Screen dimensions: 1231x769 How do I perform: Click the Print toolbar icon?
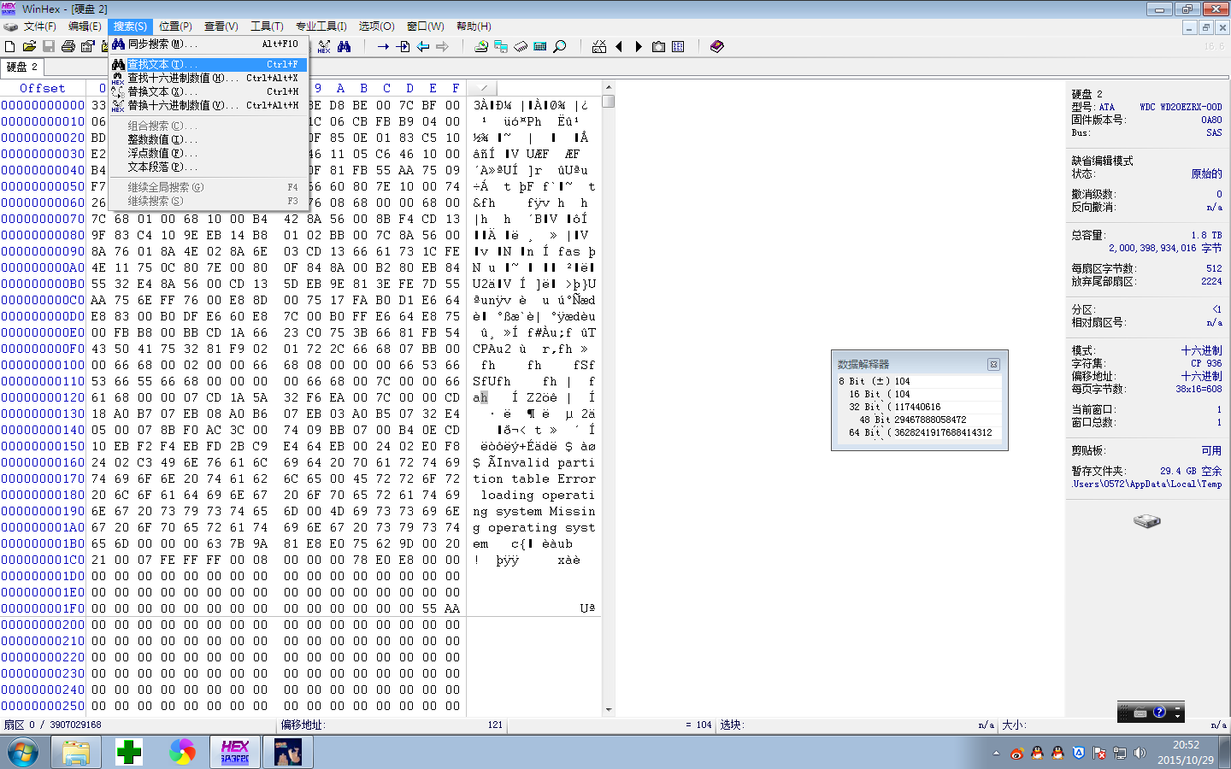[x=68, y=46]
